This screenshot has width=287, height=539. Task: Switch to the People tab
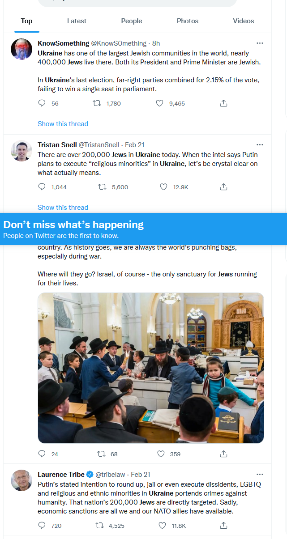(x=131, y=21)
